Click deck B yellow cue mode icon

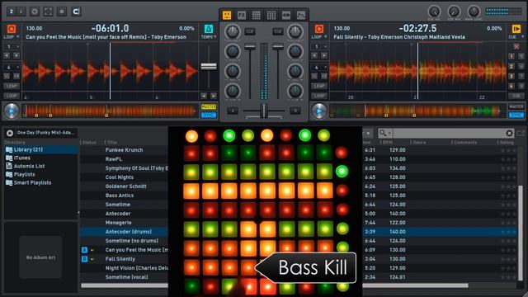(516, 29)
